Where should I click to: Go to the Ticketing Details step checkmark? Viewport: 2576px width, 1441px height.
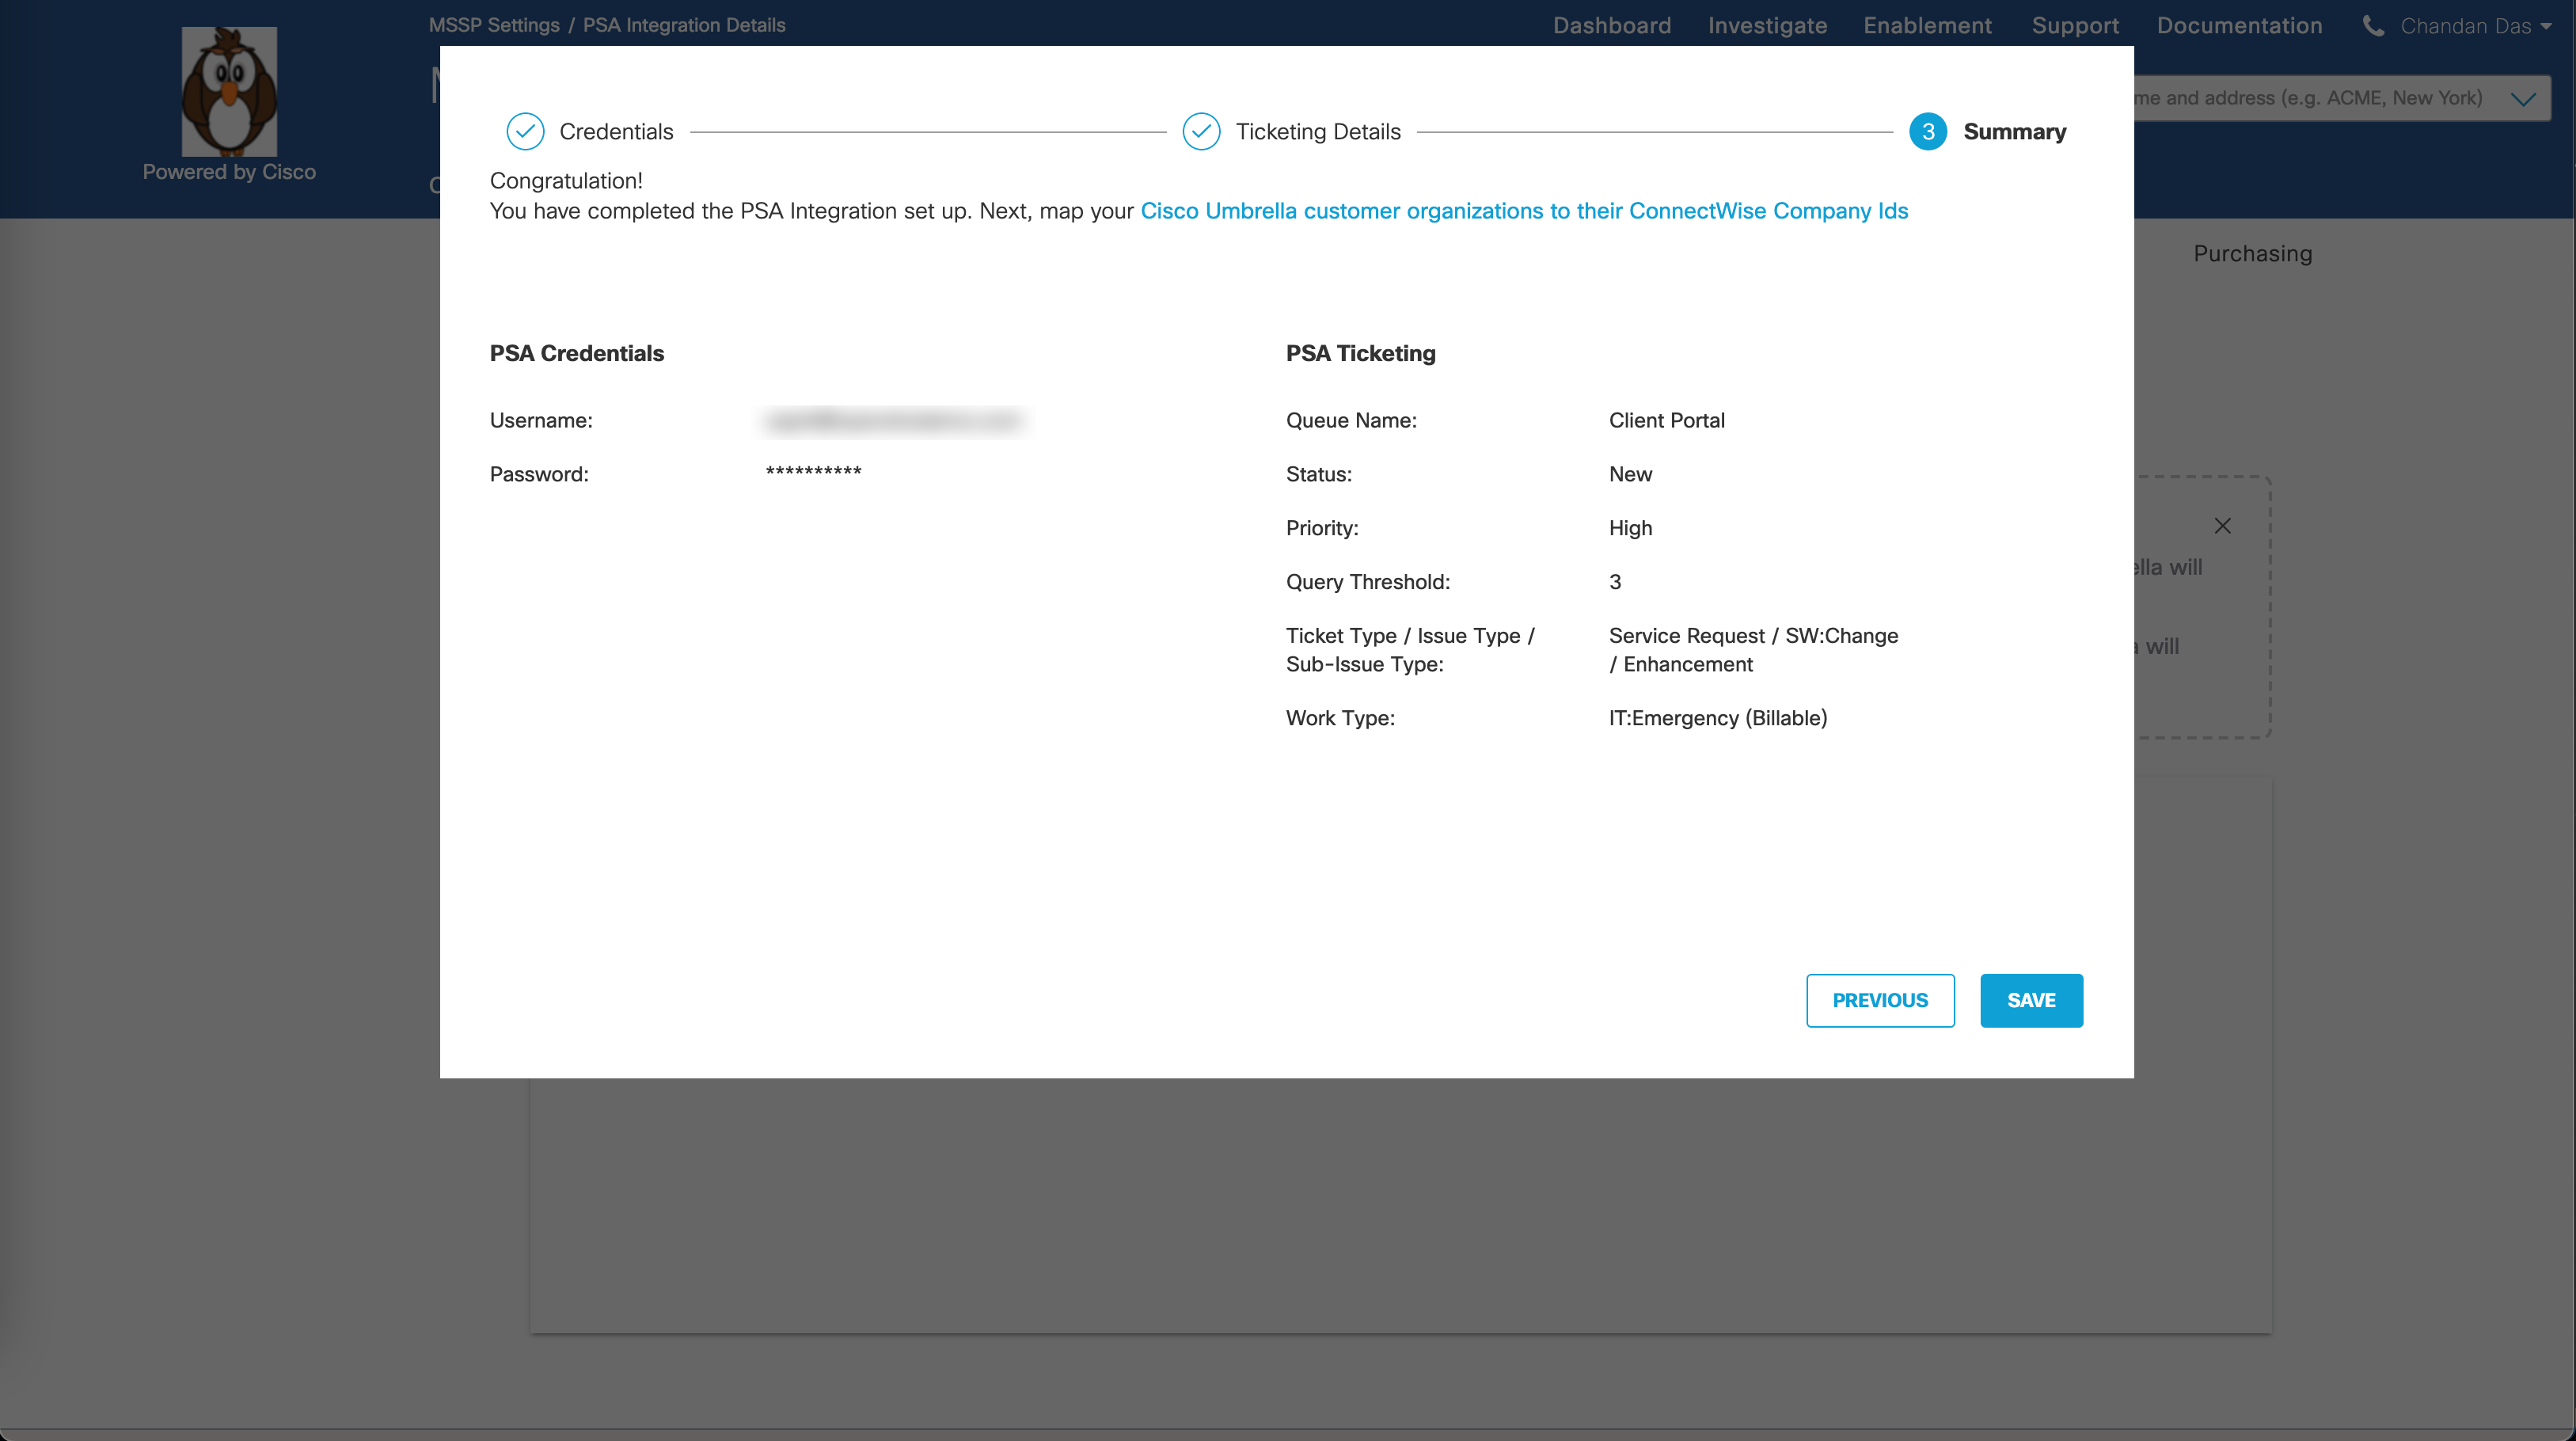coord(1201,132)
